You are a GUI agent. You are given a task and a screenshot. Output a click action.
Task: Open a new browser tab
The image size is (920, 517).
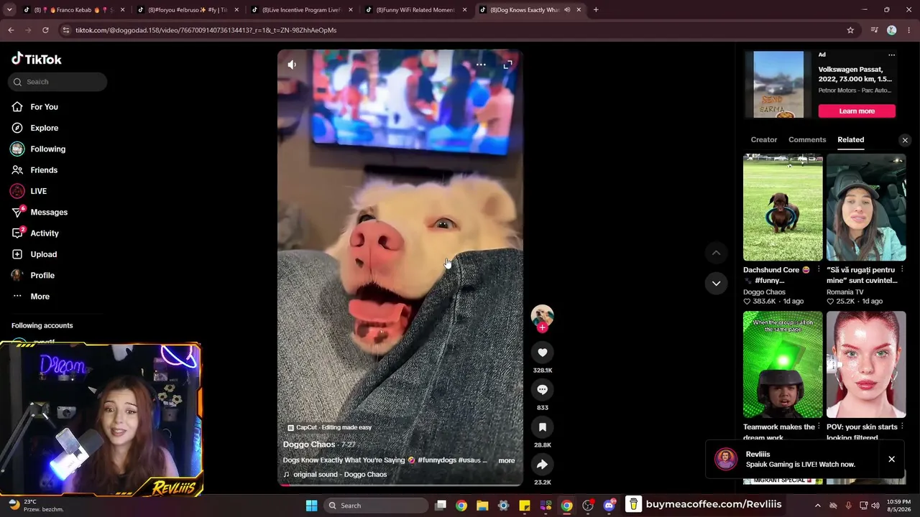596,10
